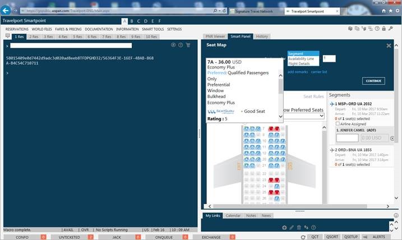Select seat 7A on the seat map
Viewport: 402px width, 240px height.
click(x=246, y=128)
